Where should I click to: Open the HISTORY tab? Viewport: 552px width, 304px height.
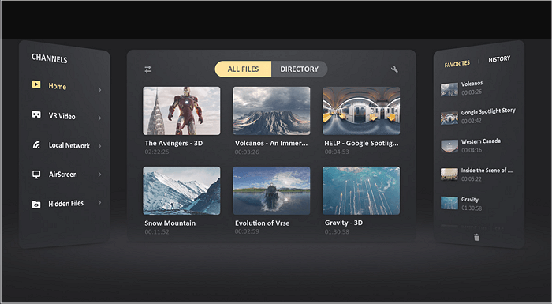pos(499,59)
